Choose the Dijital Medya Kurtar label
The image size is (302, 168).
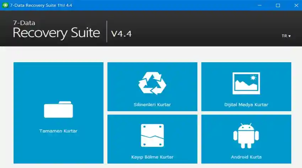[246, 105]
